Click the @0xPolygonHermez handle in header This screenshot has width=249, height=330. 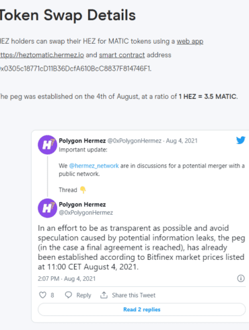[x=135, y=141]
